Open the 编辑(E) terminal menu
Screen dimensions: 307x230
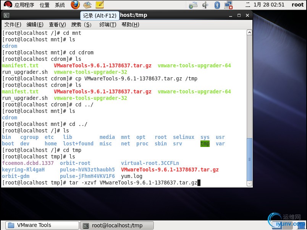pyautogui.click(x=35, y=24)
